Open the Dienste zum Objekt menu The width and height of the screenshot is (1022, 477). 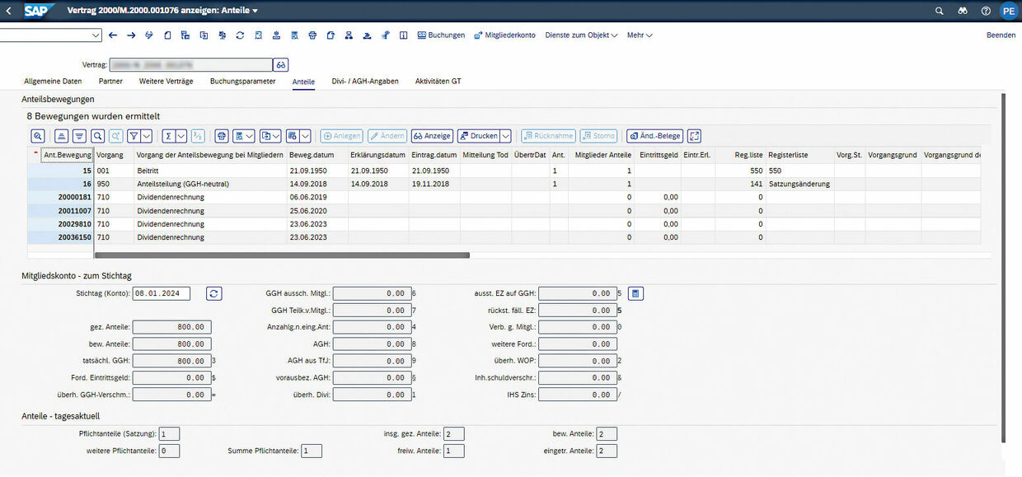(x=581, y=35)
